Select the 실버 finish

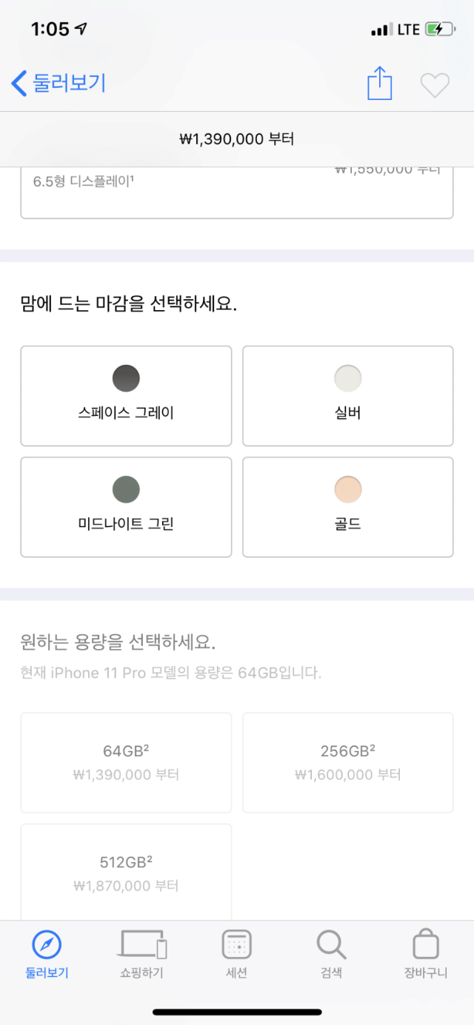[348, 395]
